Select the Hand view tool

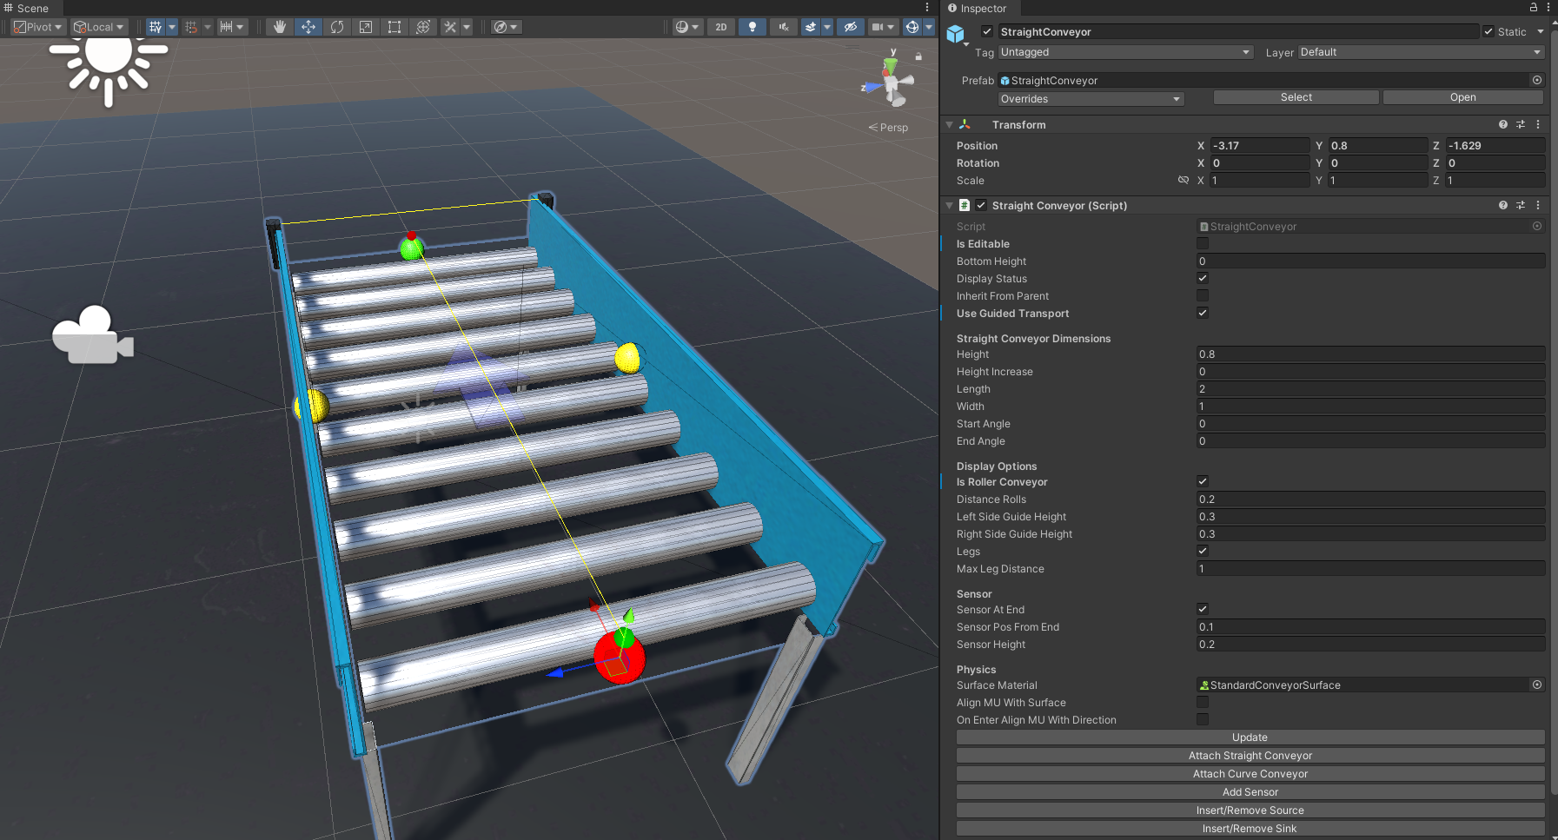coord(279,27)
